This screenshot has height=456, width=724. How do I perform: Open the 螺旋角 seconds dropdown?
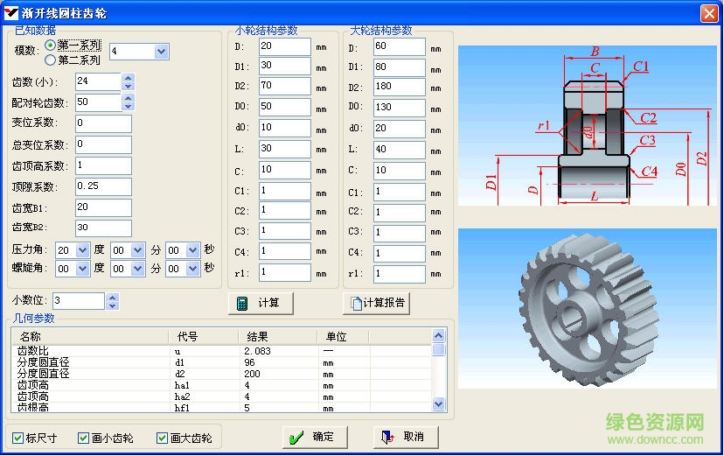pyautogui.click(x=193, y=270)
